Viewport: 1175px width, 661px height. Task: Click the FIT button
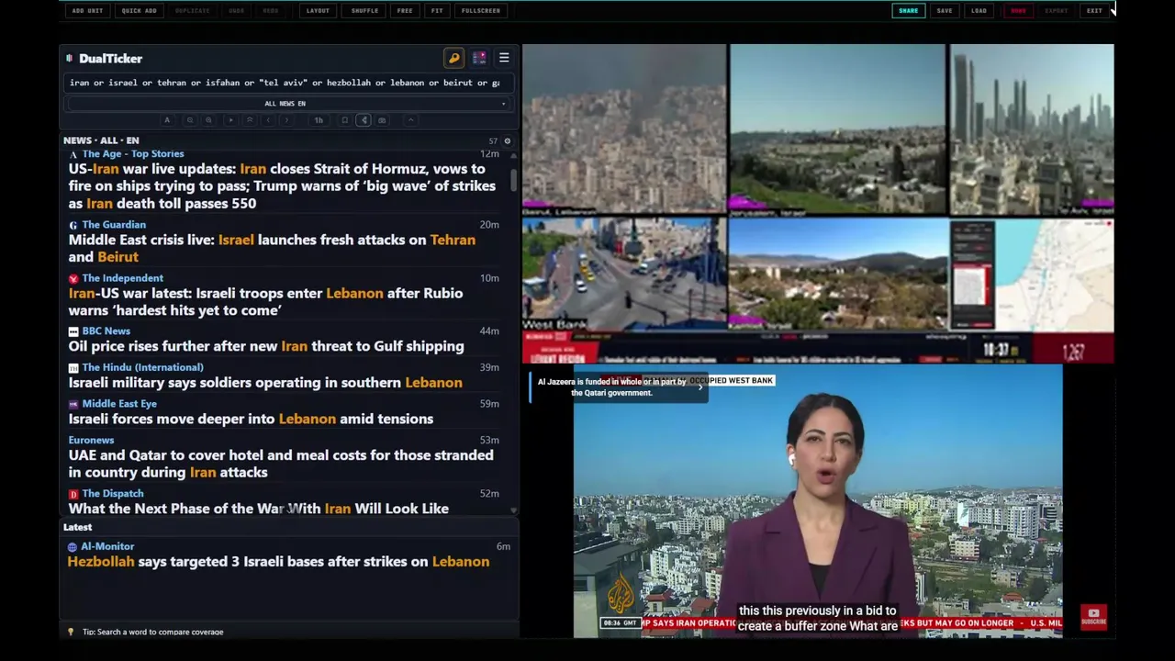coord(437,11)
